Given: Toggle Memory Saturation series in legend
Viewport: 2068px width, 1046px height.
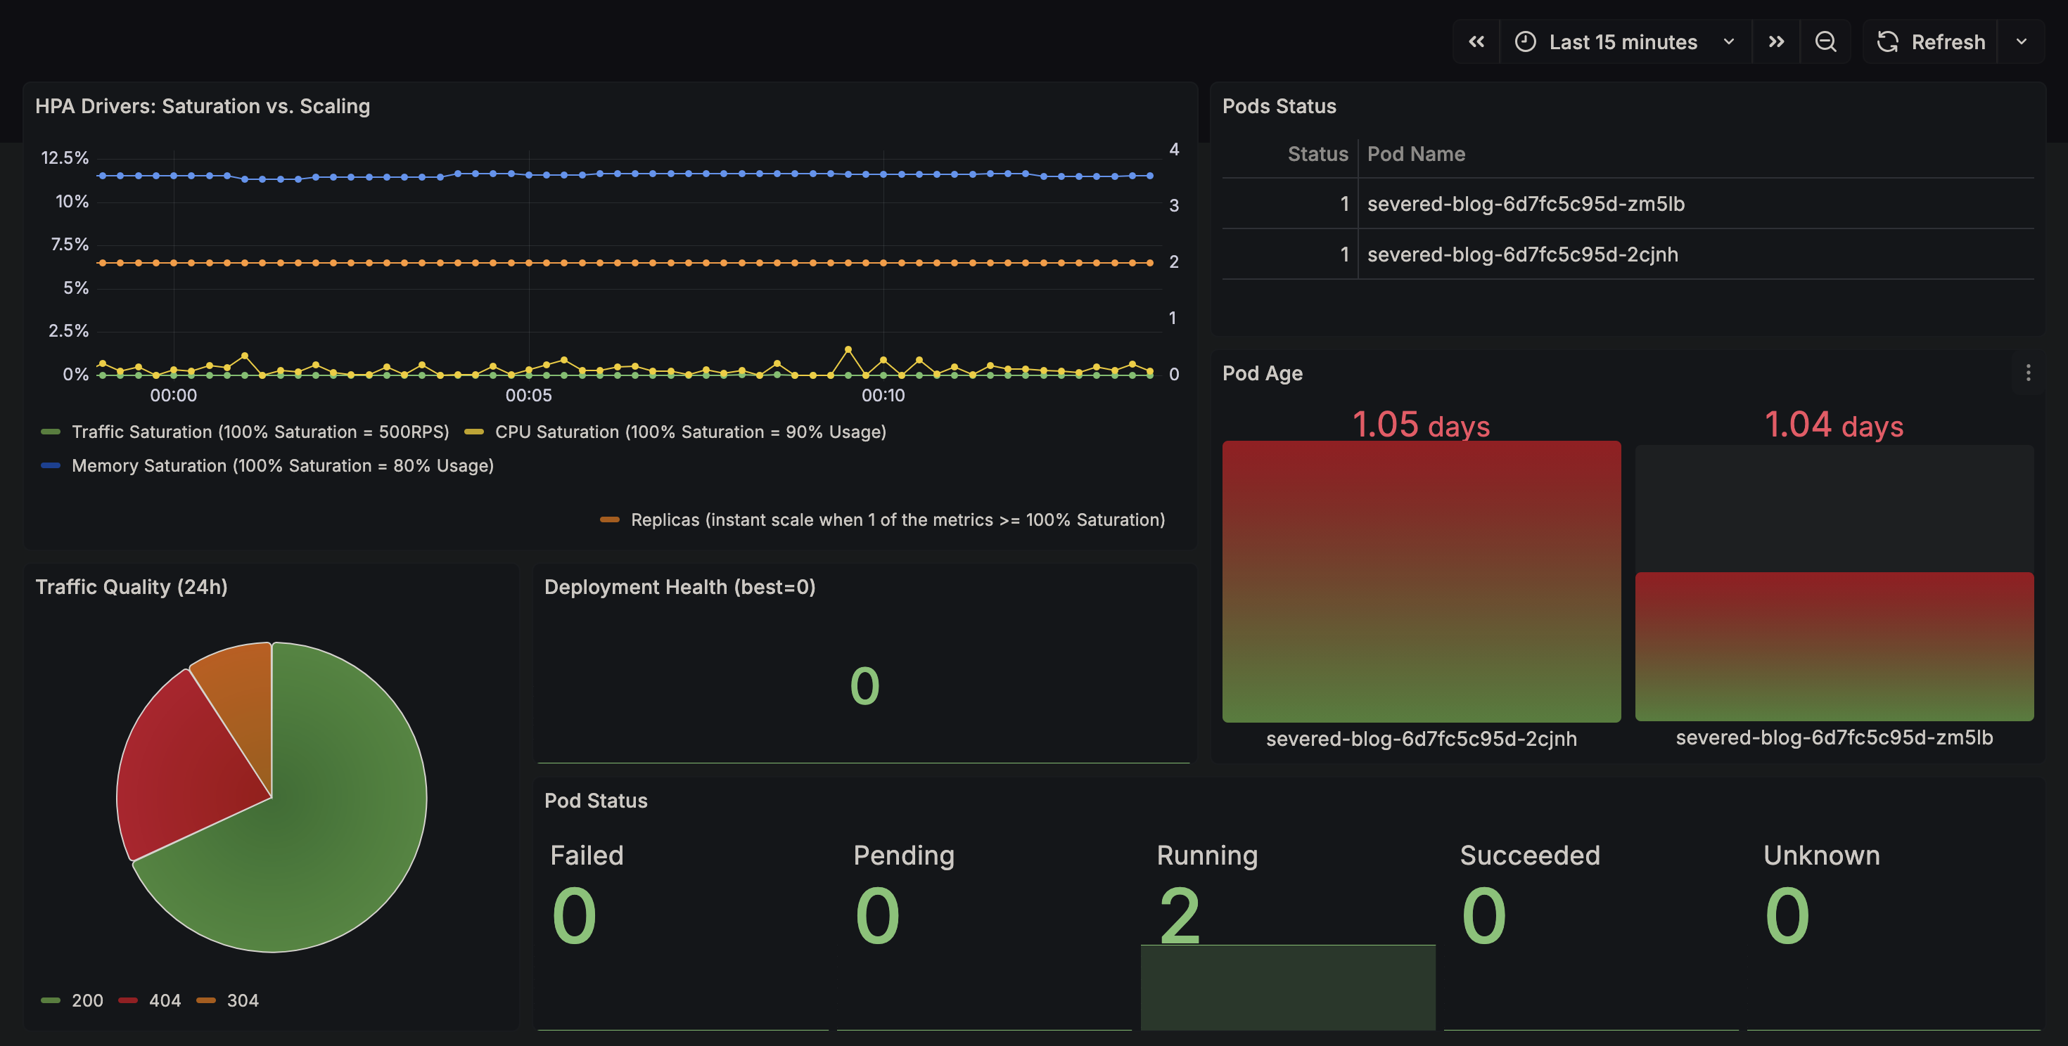Looking at the screenshot, I should pyautogui.click(x=282, y=465).
